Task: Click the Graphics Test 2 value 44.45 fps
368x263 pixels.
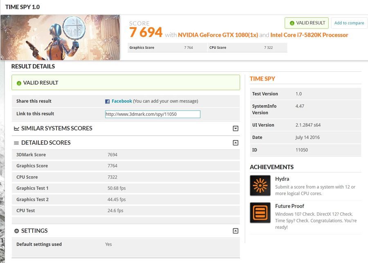Action: click(x=117, y=199)
